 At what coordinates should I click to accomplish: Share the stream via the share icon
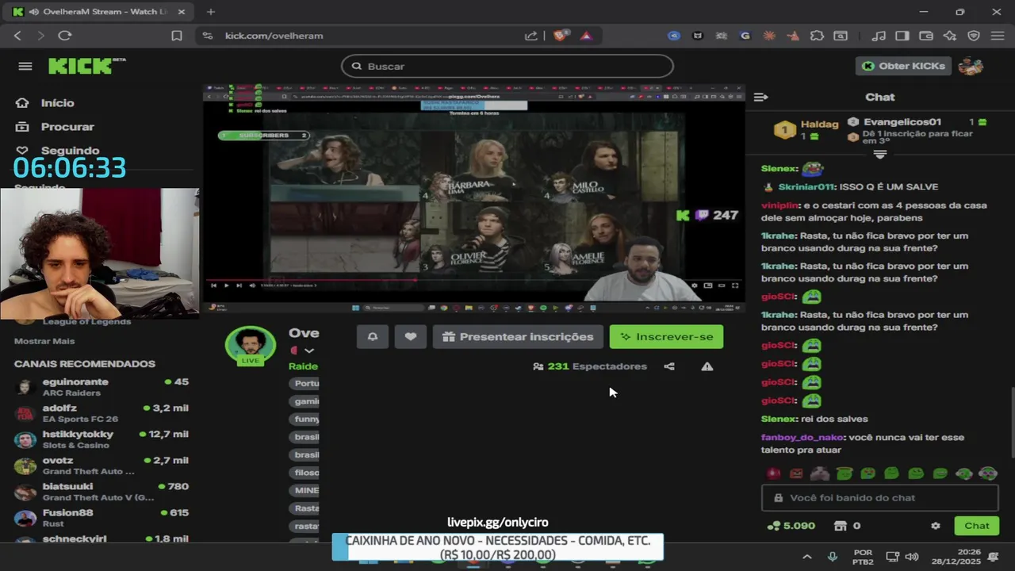(669, 366)
